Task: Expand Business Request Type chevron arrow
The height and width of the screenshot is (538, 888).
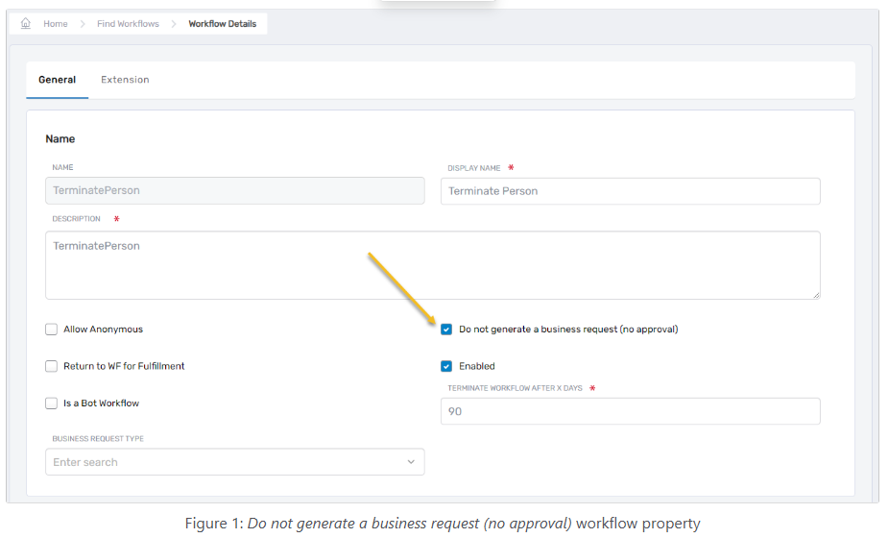Action: [411, 462]
